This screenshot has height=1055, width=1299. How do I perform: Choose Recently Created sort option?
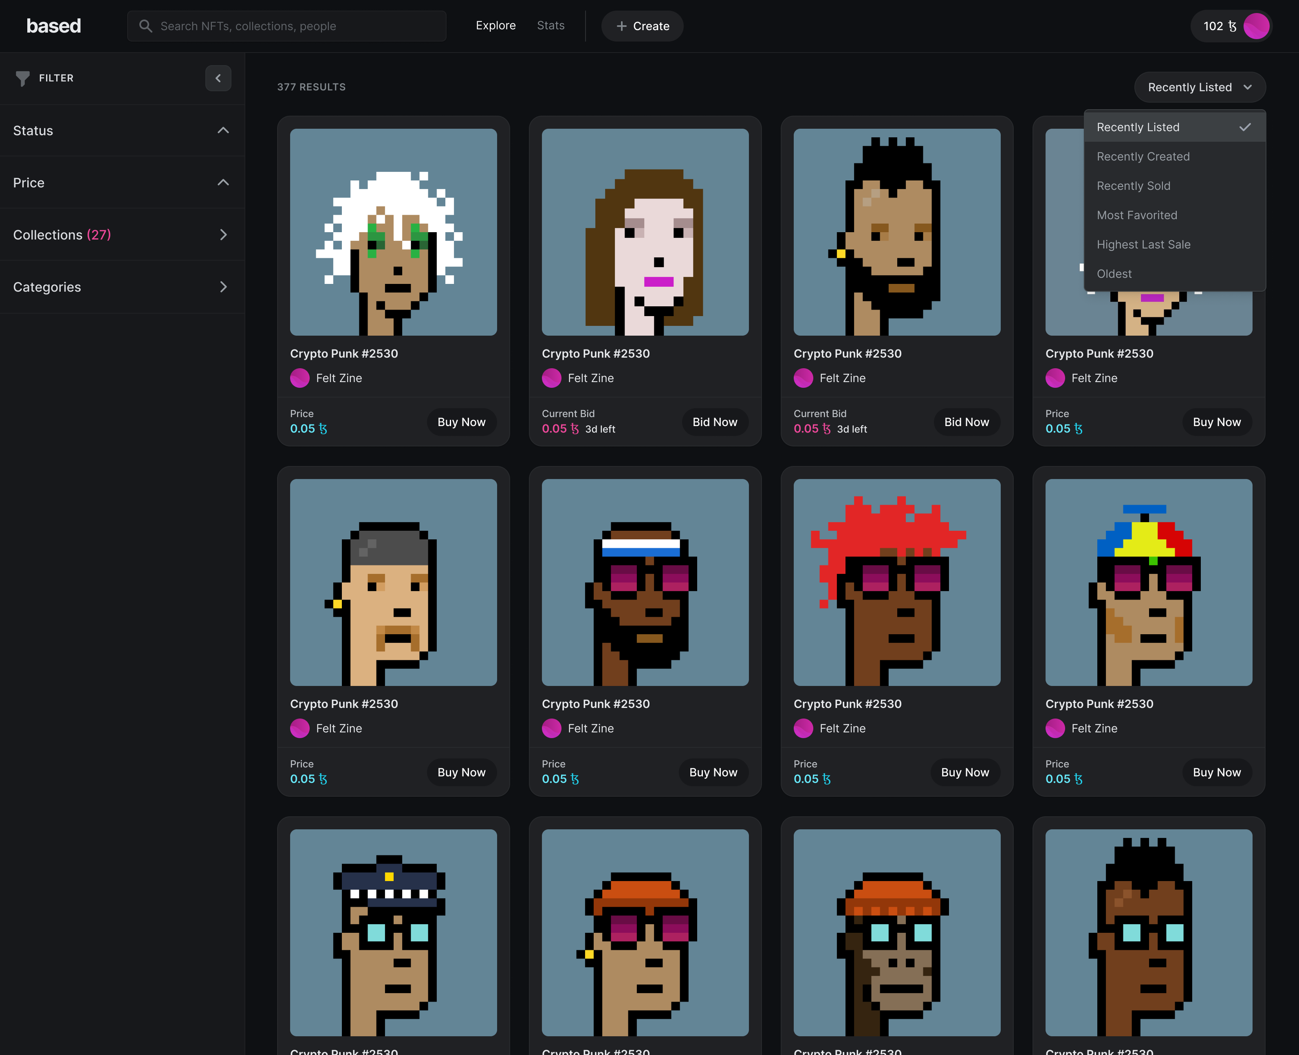(1174, 157)
